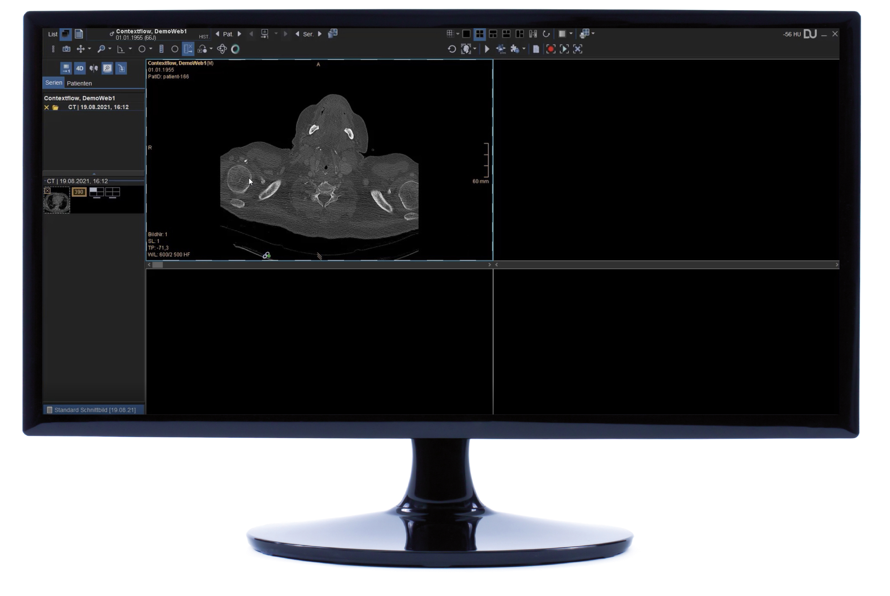
Task: Open the plugin puzzle piece icon
Action: pyautogui.click(x=515, y=49)
